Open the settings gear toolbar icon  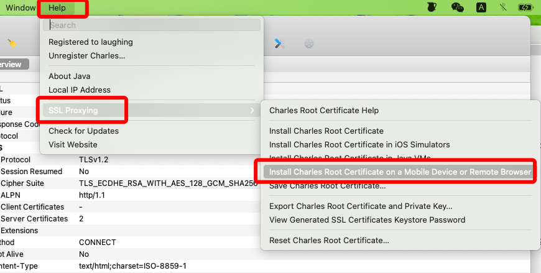309,44
